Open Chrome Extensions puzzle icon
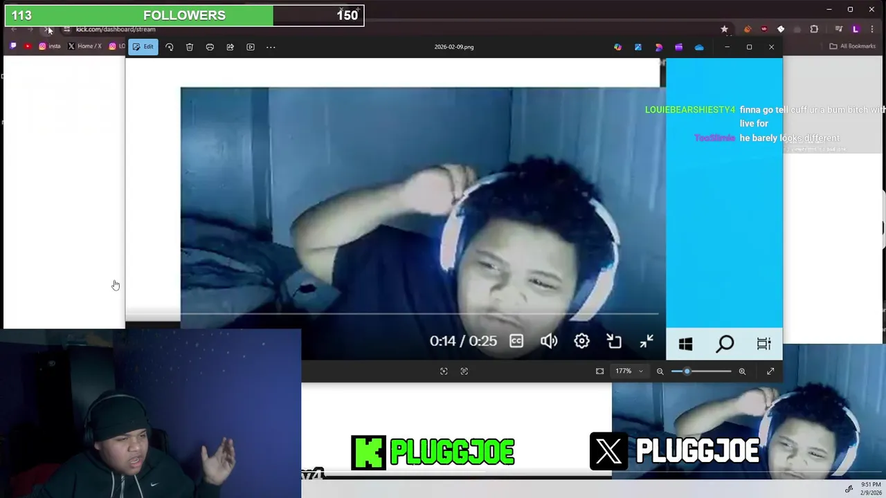 click(814, 29)
